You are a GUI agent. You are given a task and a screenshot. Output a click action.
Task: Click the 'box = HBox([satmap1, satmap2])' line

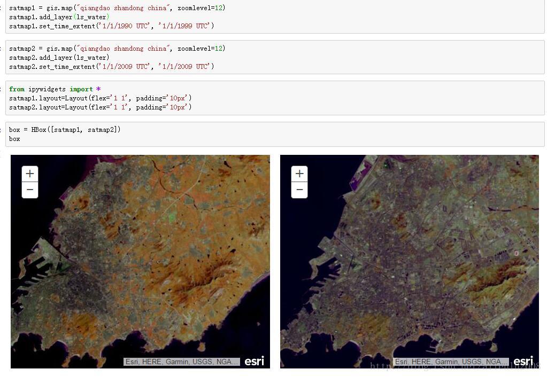pyautogui.click(x=65, y=130)
